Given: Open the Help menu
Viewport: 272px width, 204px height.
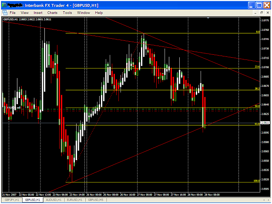Looking at the screenshot, I should 99,13.
